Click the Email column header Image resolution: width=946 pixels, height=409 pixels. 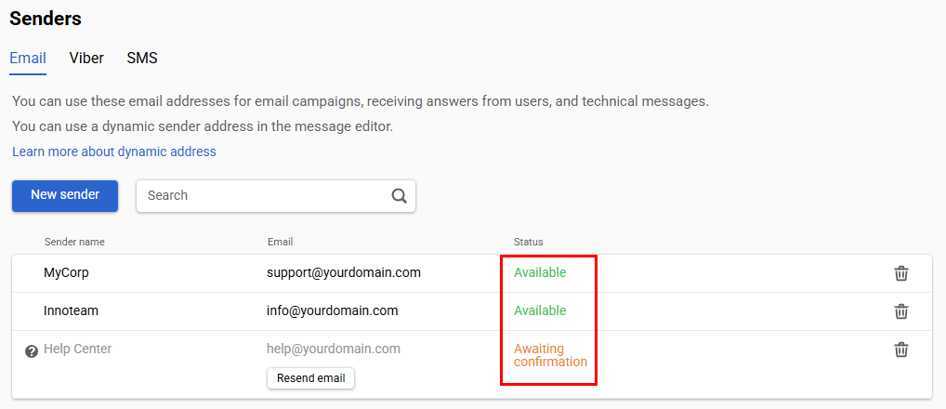pyautogui.click(x=280, y=242)
